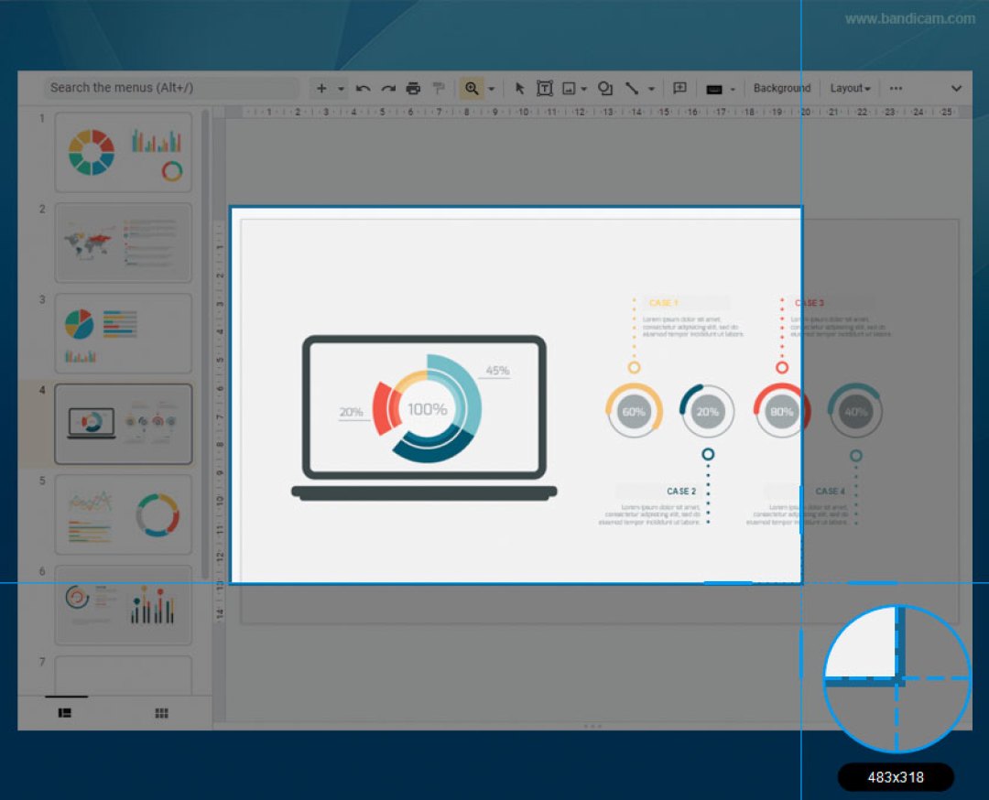Viewport: 989px width, 800px height.
Task: Select slide 5 thumbnail
Action: coord(124,514)
